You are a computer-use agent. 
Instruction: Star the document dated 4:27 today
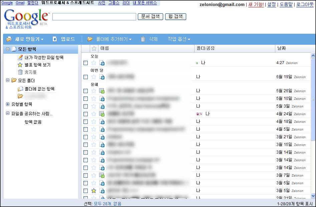[x=94, y=63]
